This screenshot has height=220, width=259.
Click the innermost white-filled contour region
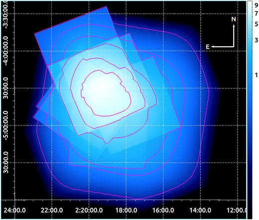[106, 93]
